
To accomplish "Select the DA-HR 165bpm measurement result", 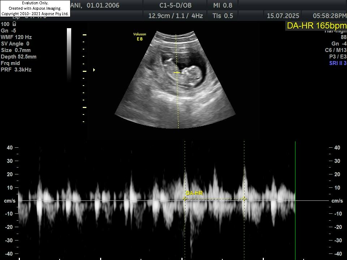I will 316,26.
